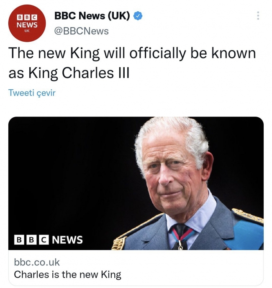Click the NEWS word inside the red avatar

pyautogui.click(x=27, y=25)
